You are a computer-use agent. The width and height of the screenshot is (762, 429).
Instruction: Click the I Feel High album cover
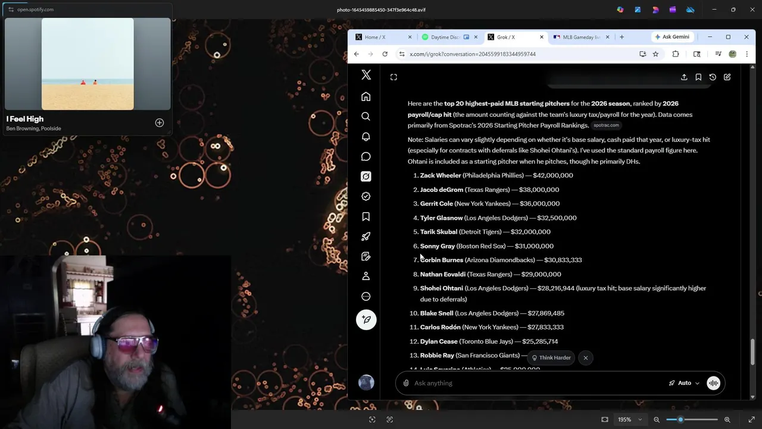point(88,64)
